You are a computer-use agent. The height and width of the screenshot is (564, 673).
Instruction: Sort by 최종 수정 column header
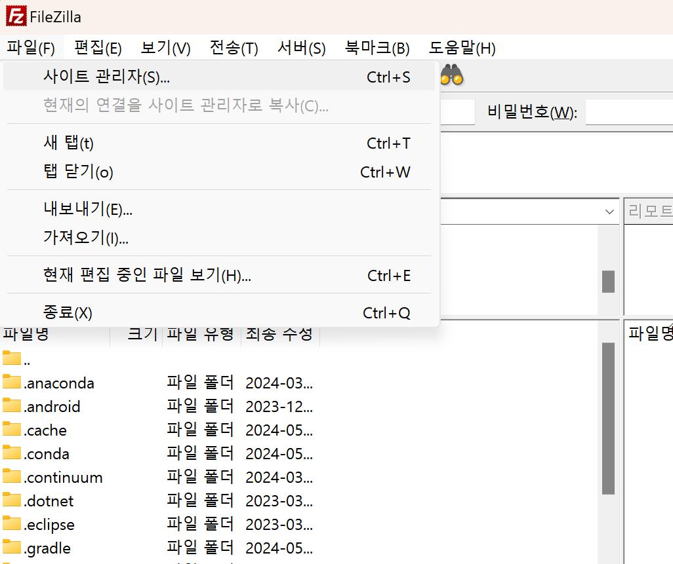coord(280,335)
